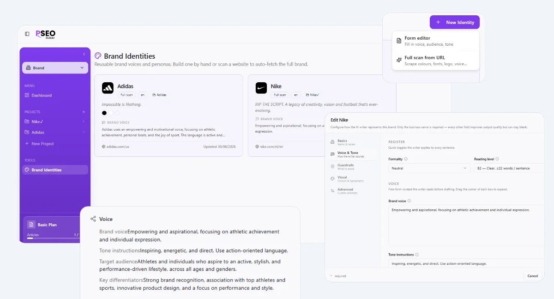Expand Adidas project chevron in sidebar

pos(84,132)
